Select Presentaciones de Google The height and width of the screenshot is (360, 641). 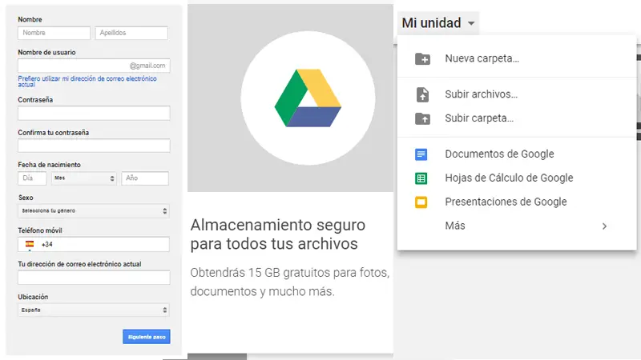tap(517, 202)
